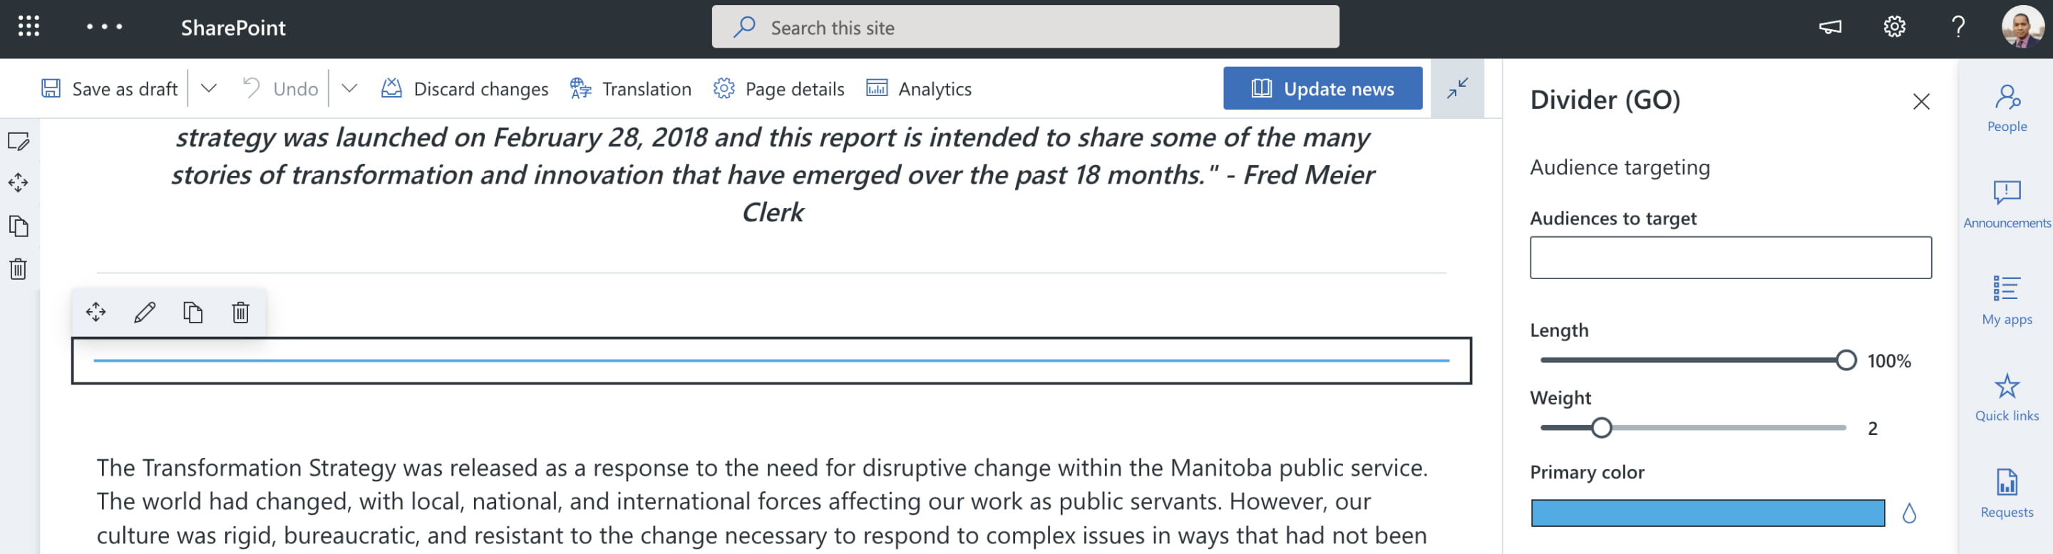Delete the divider web part
The image size is (2053, 554).
click(x=241, y=312)
